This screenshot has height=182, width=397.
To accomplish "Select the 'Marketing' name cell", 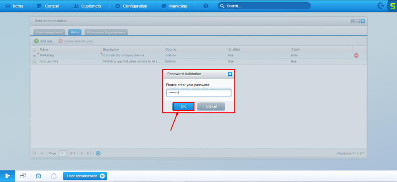I will [x=69, y=55].
